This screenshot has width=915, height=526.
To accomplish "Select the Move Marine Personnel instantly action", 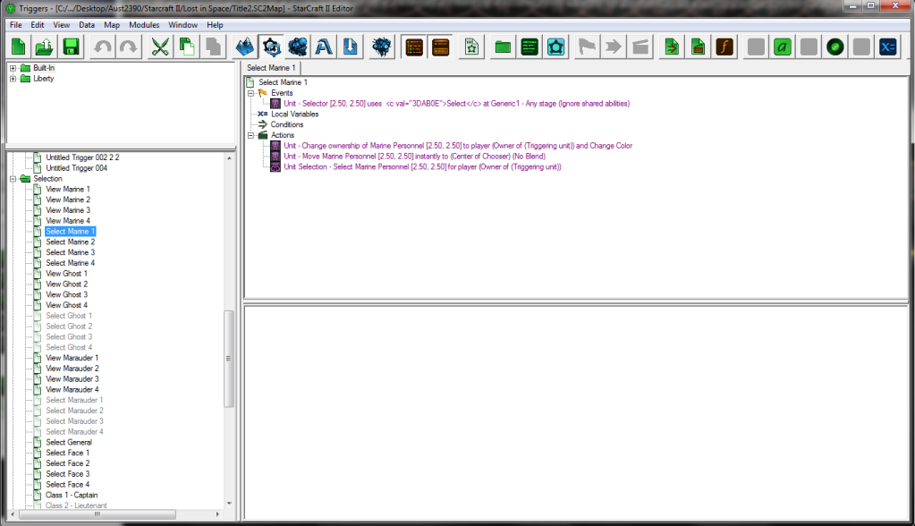I will (x=414, y=156).
